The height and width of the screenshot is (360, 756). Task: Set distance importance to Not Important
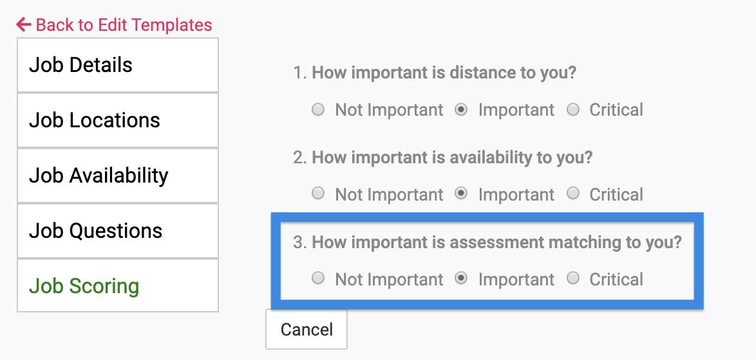[x=318, y=110]
